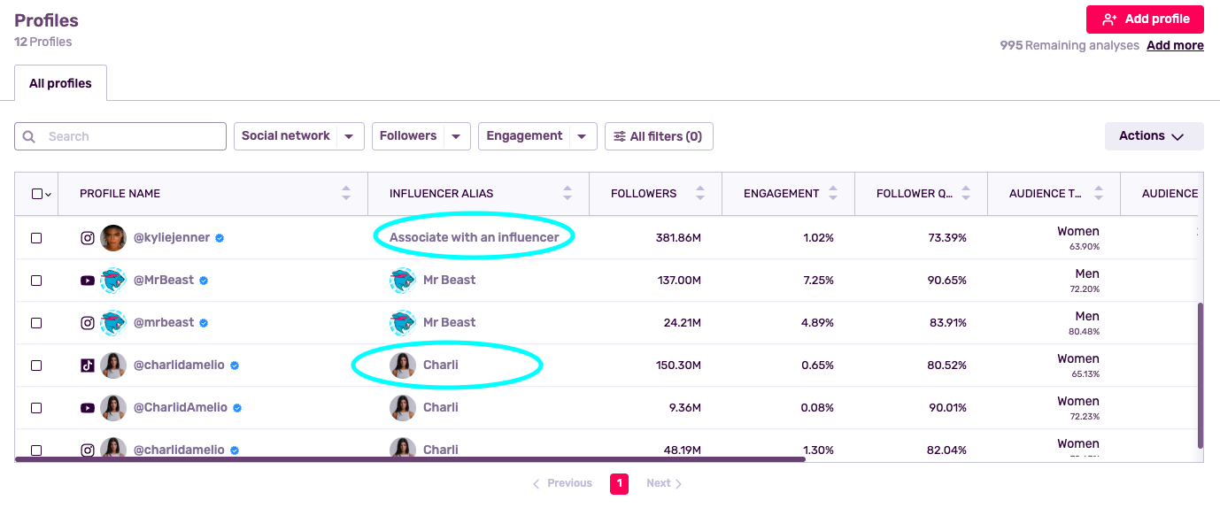Select the All profiles tab
The width and height of the screenshot is (1220, 508).
[x=60, y=83]
